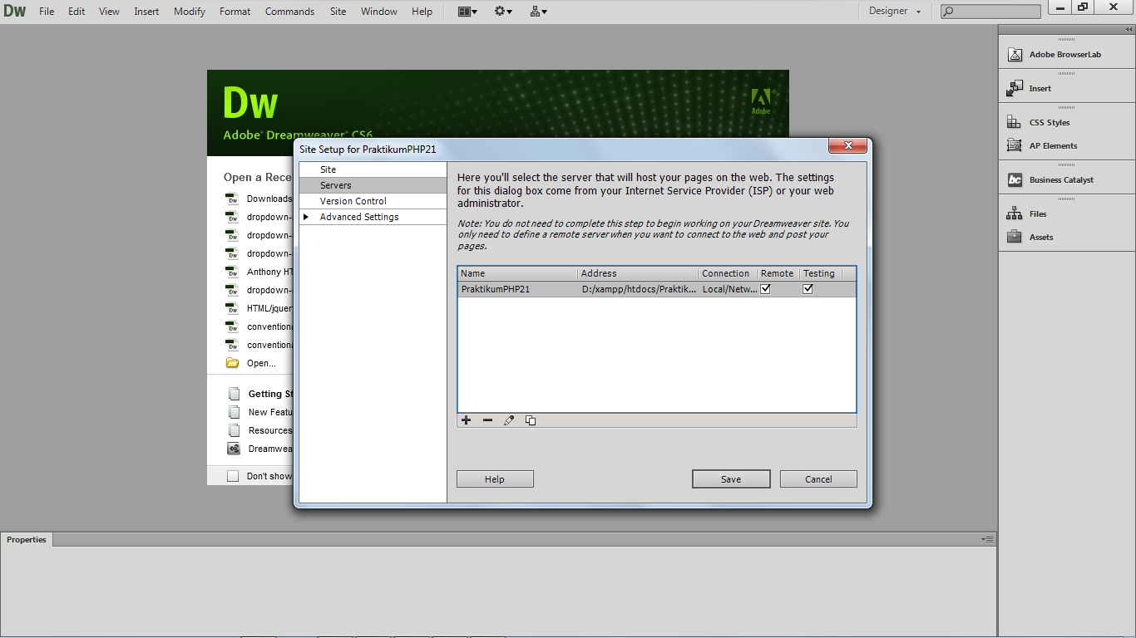
Task: Click the Properties panel tab
Action: point(27,540)
